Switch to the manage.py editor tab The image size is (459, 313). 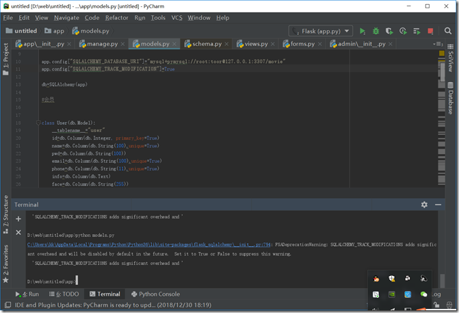[x=102, y=44]
